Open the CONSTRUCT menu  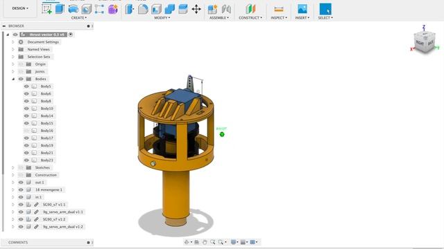click(x=250, y=18)
